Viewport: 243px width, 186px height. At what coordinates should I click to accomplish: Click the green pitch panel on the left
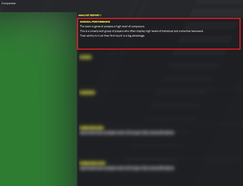click(38, 99)
